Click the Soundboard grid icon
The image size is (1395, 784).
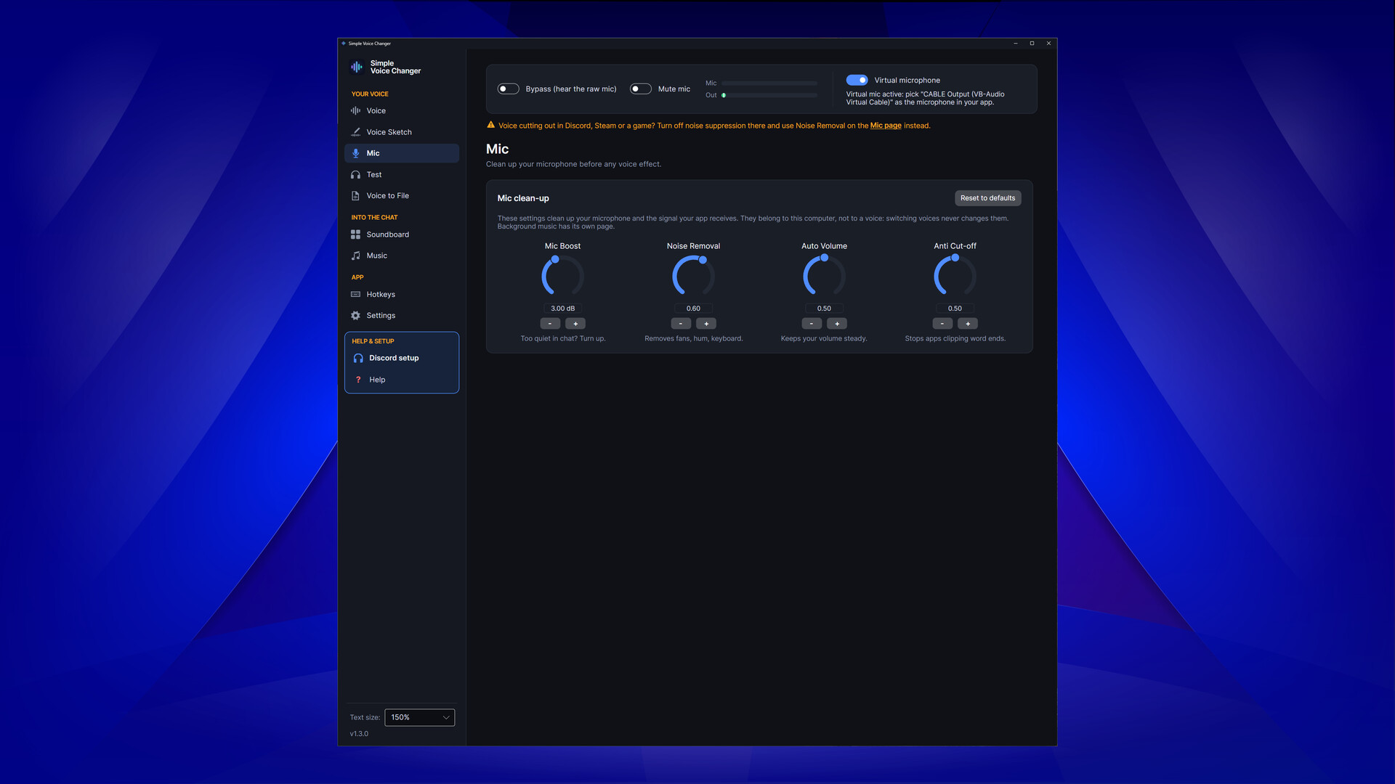coord(355,234)
